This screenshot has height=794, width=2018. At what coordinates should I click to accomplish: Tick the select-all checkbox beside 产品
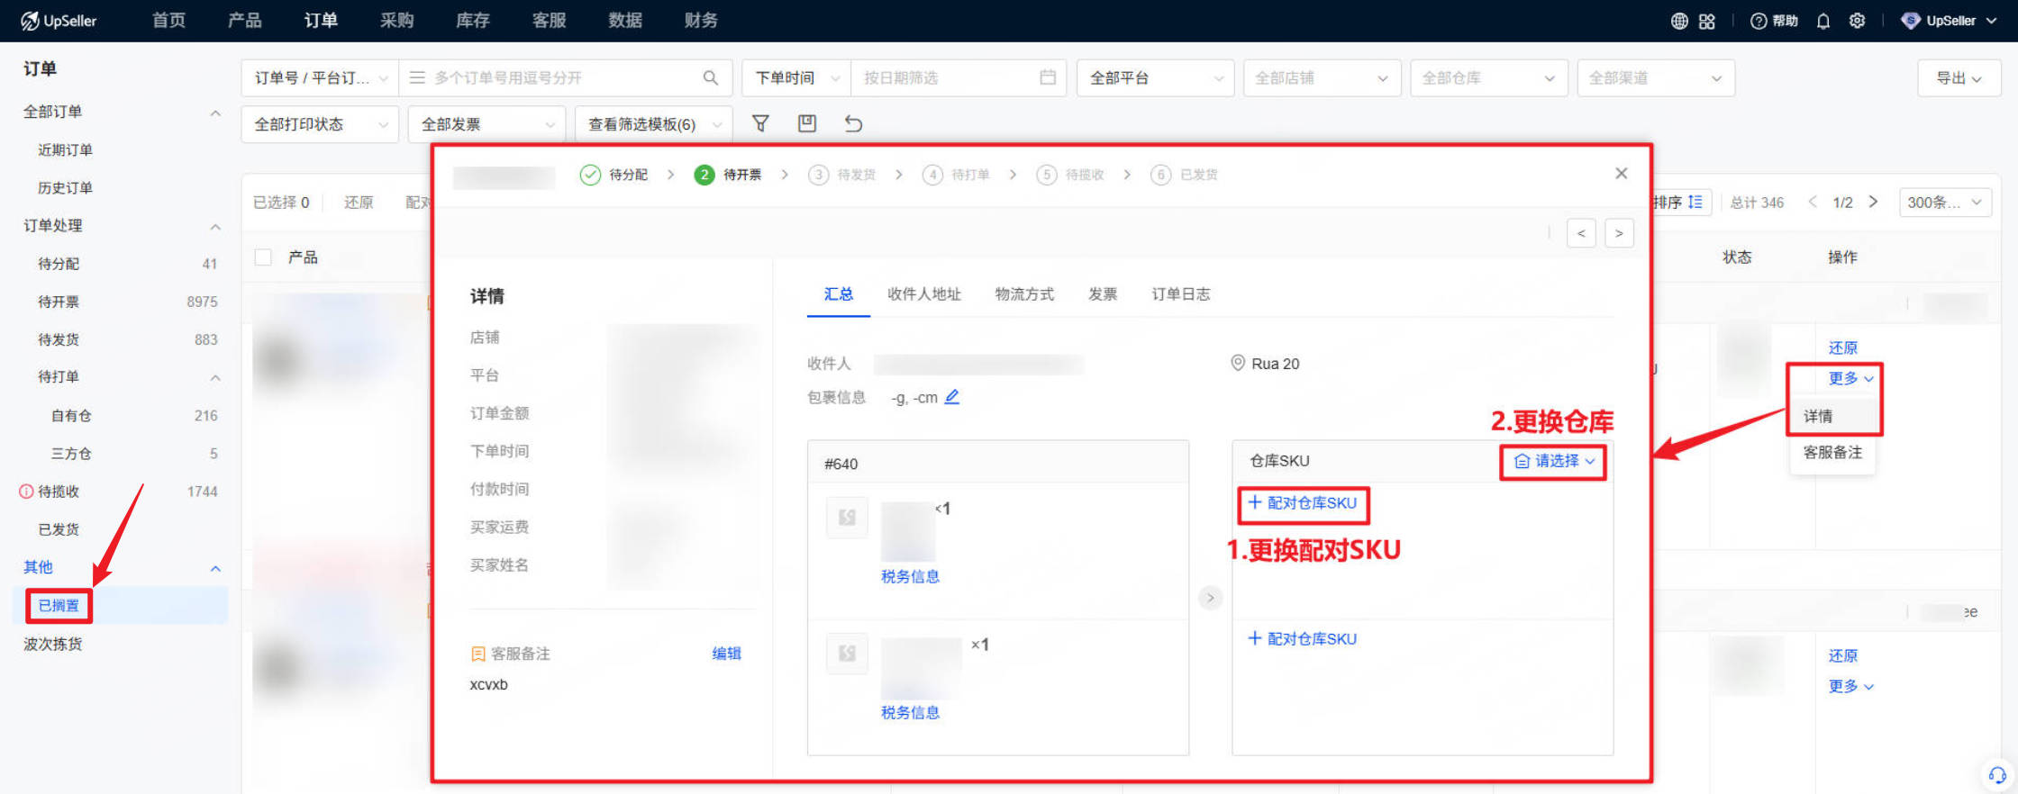[x=263, y=257]
